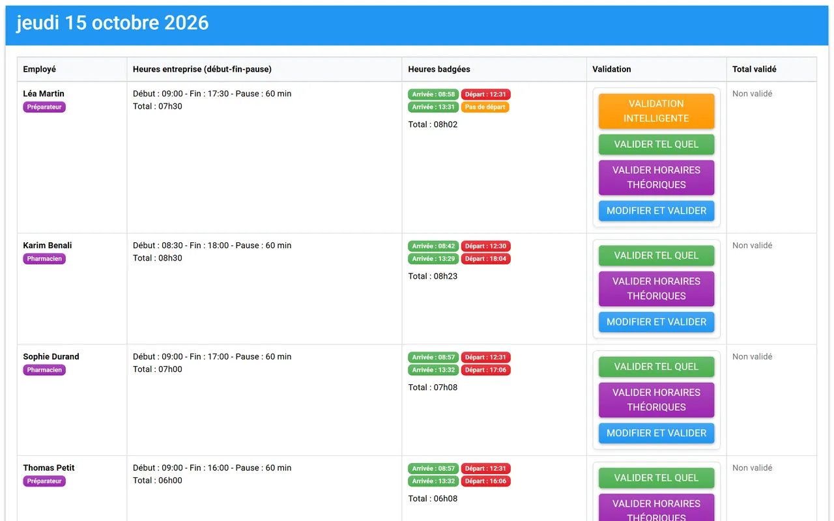Click Thomas Petit's Préparateur role badge
Screen dimensions: 834x521
(44, 481)
